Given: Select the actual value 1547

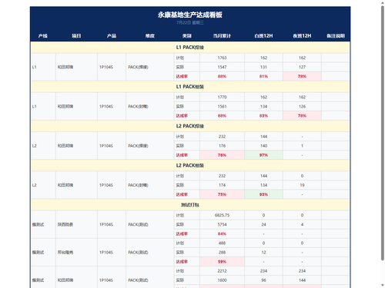Looking at the screenshot, I should tap(222, 67).
